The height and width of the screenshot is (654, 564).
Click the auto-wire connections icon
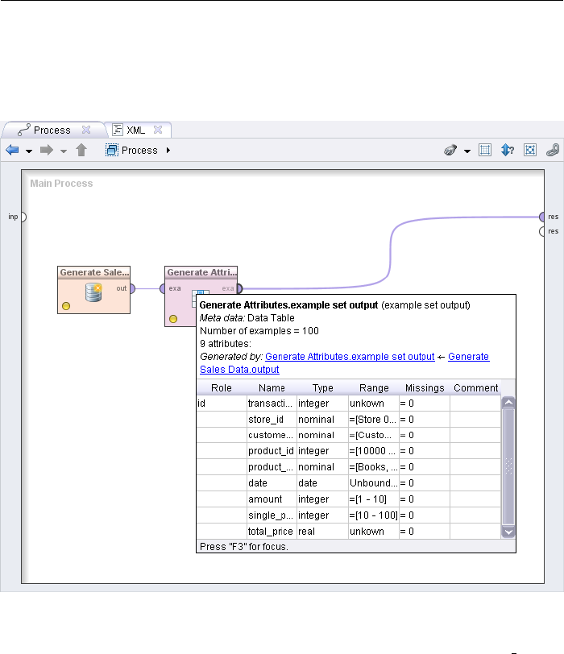[x=451, y=150]
